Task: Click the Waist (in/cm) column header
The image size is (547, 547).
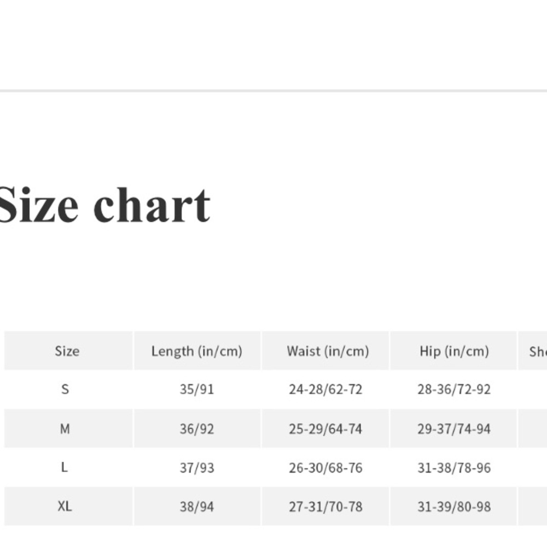Action: pyautogui.click(x=328, y=351)
